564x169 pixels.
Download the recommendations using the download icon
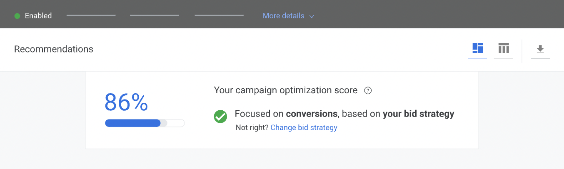(x=540, y=49)
